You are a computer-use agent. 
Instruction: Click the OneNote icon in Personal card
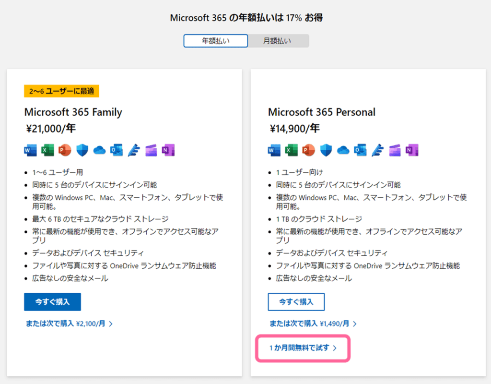click(x=412, y=150)
